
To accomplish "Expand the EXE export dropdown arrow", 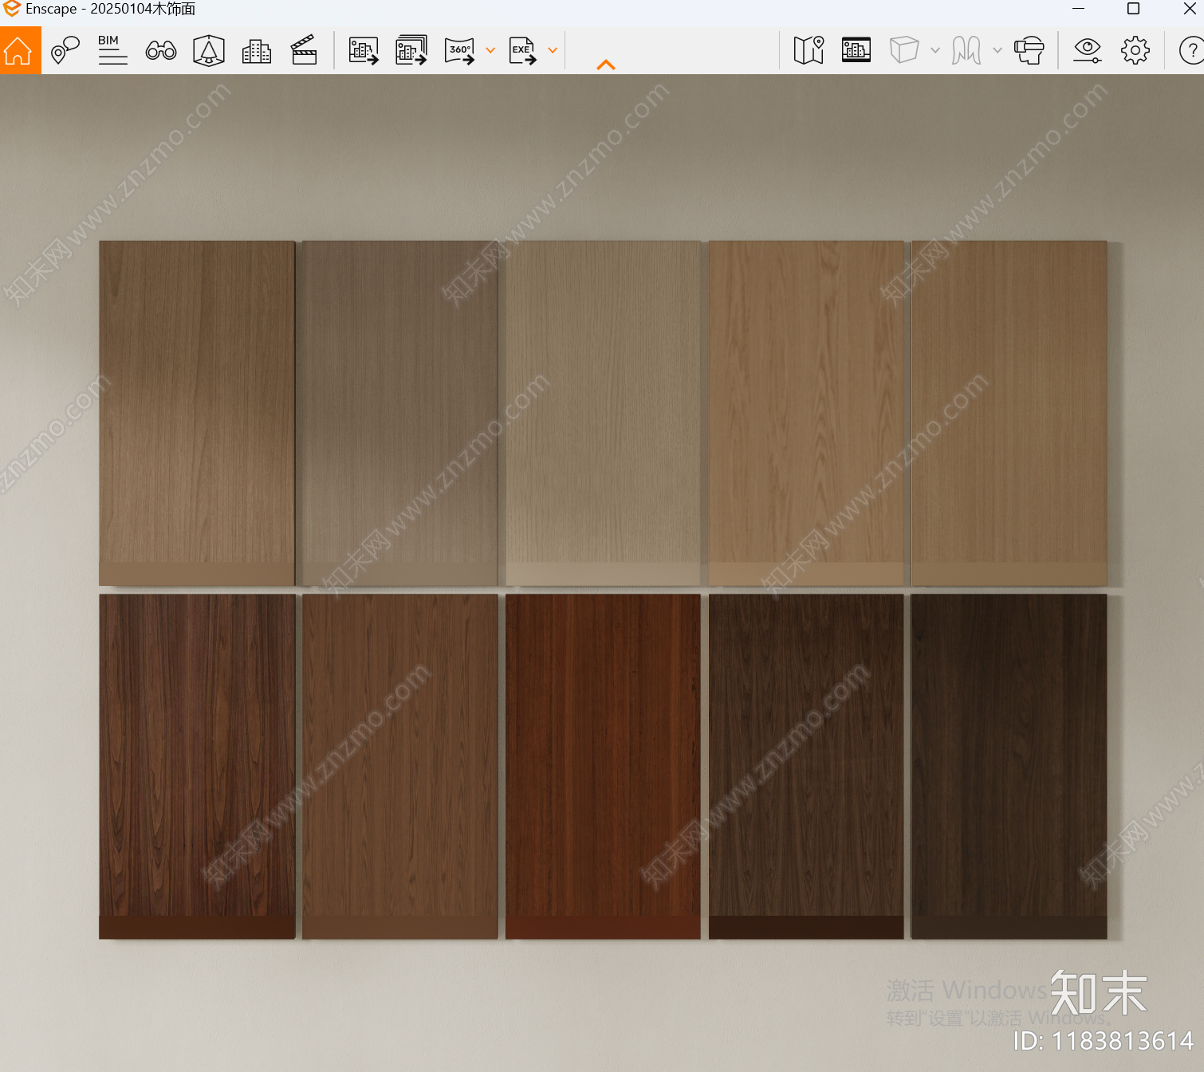I will click(x=553, y=50).
